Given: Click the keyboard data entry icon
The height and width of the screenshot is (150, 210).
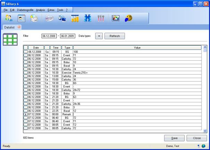Looking at the screenshot, I should (x=49, y=18).
